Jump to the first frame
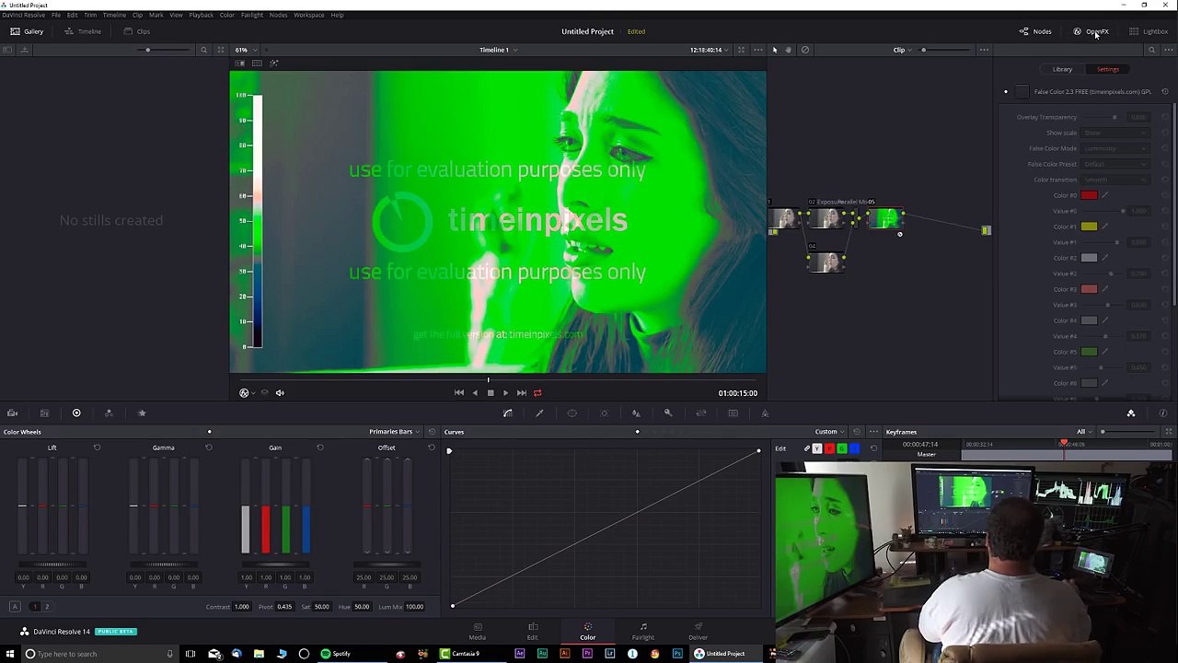The image size is (1178, 663). (x=459, y=393)
